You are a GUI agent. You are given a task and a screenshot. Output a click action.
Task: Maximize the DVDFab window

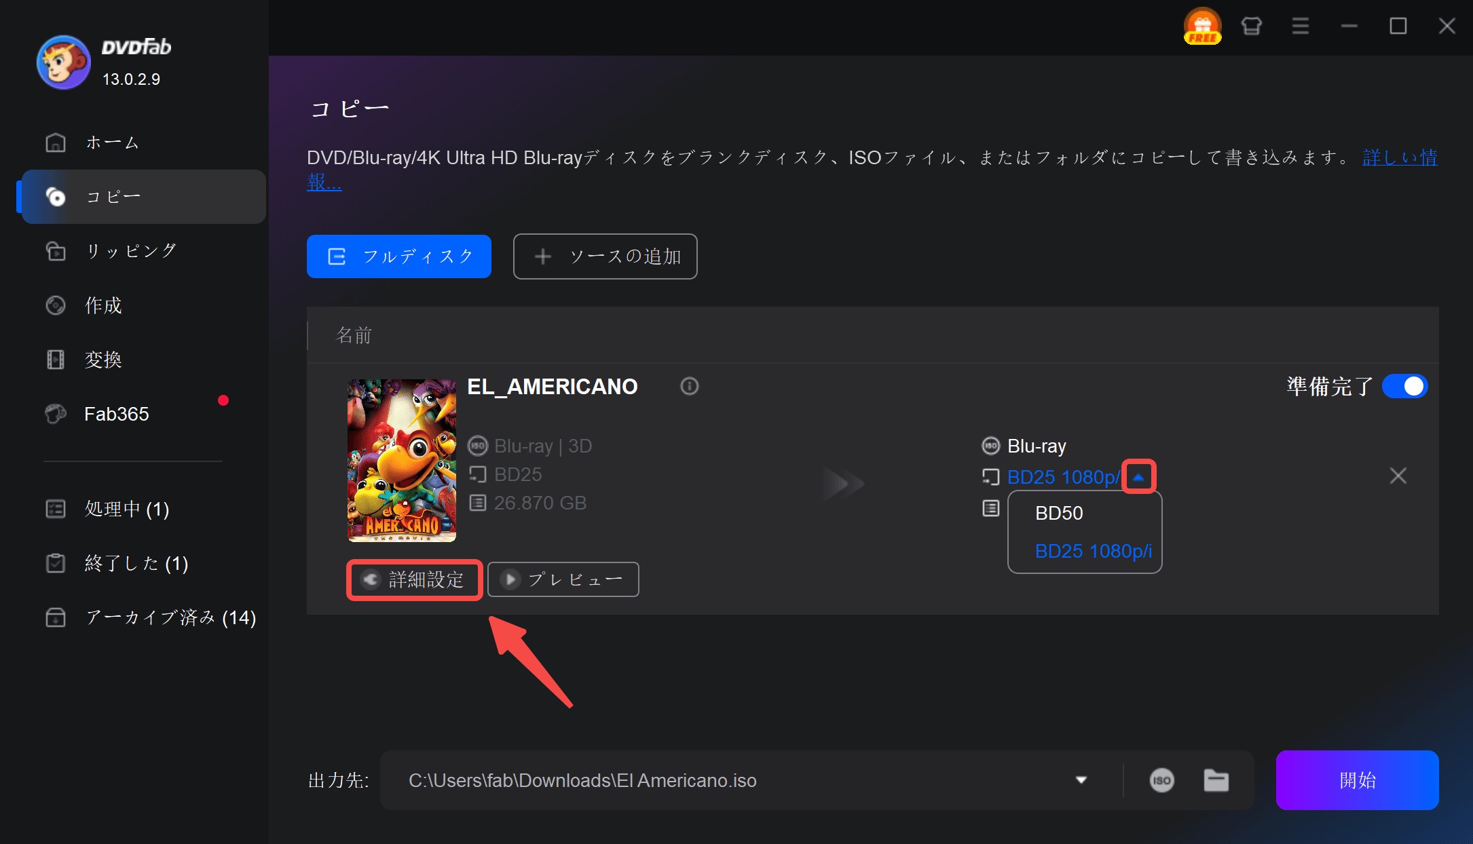click(1398, 26)
